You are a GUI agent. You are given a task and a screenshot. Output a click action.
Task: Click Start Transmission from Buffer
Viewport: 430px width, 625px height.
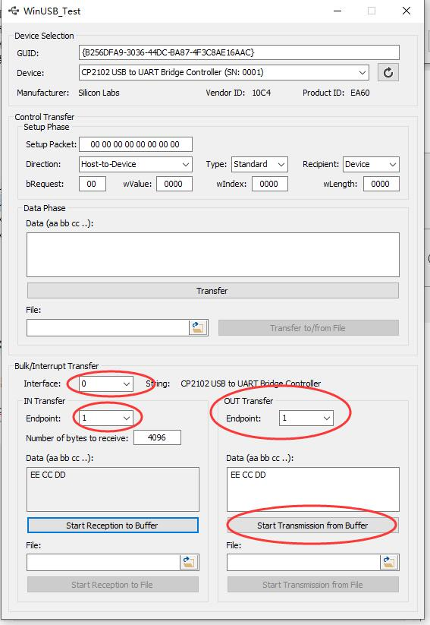[313, 526]
